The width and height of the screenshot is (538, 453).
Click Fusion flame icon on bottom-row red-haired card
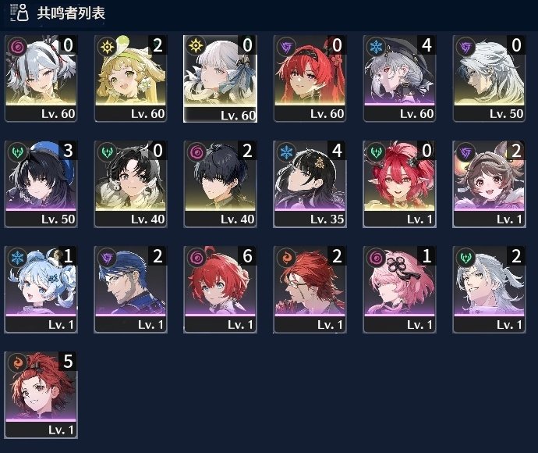click(17, 362)
